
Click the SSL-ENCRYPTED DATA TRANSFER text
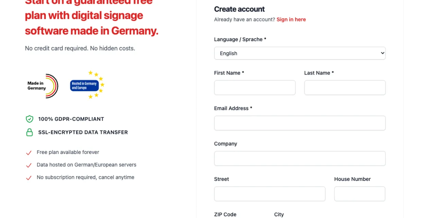click(83, 132)
